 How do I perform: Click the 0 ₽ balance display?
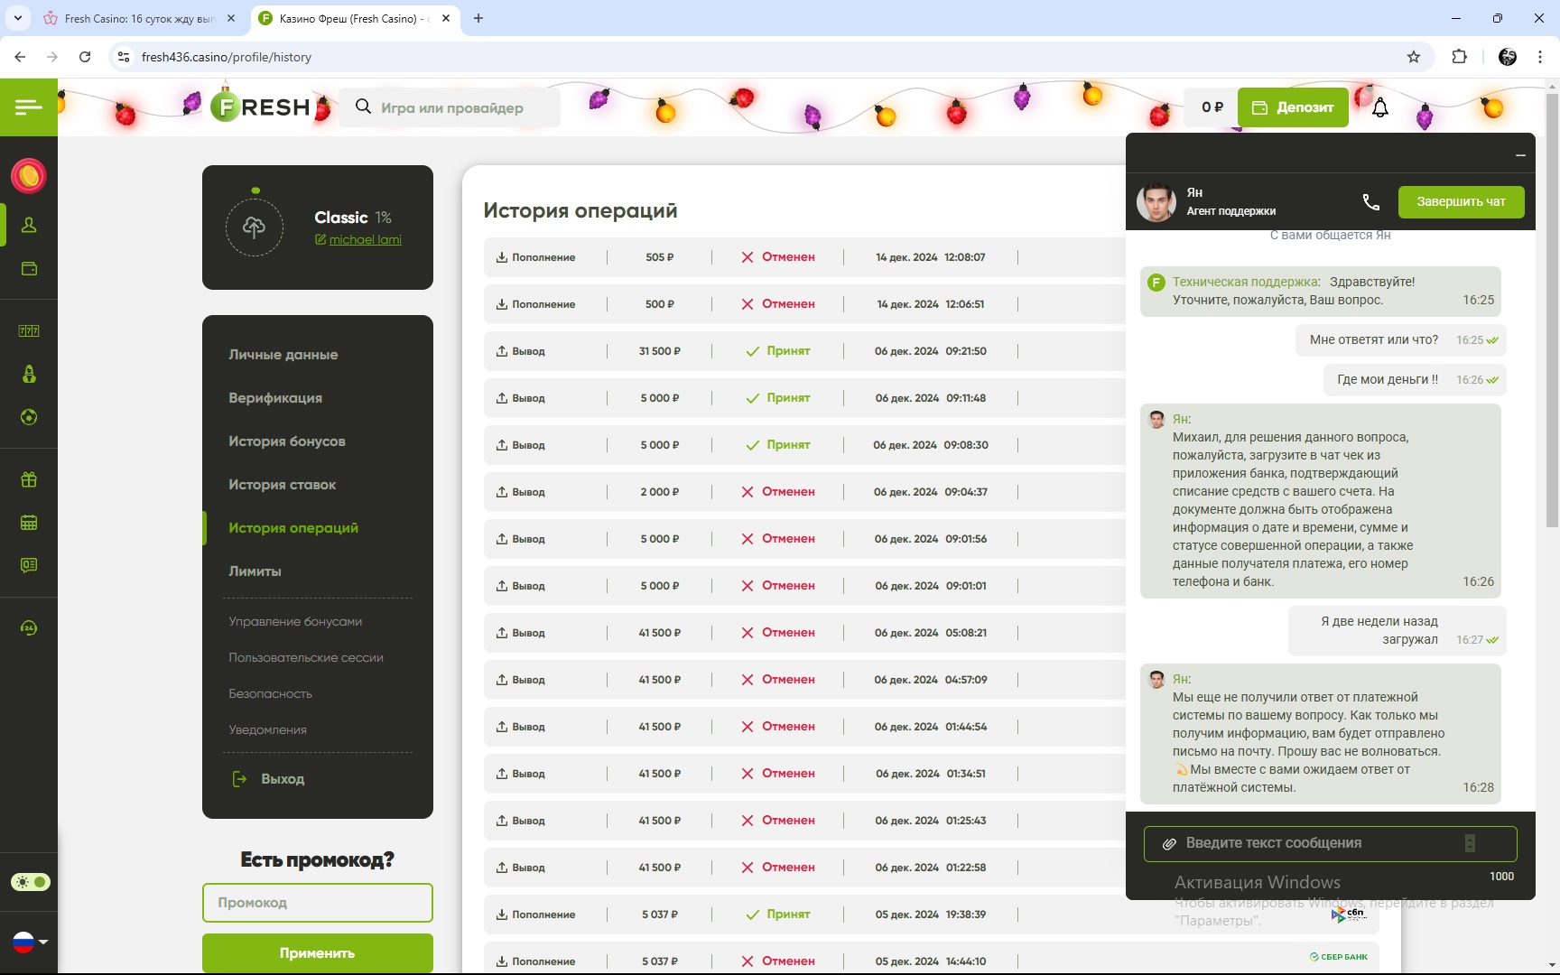(x=1212, y=107)
